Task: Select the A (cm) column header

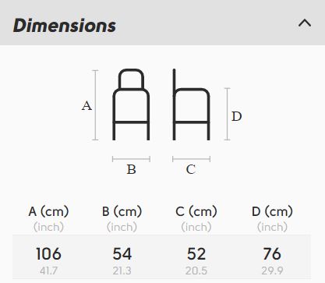Action: 48,211
